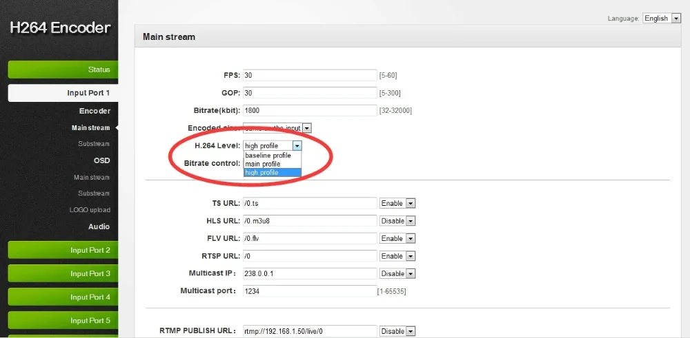Choose baseline profile option
This screenshot has width=690, height=338.
pyautogui.click(x=273, y=156)
